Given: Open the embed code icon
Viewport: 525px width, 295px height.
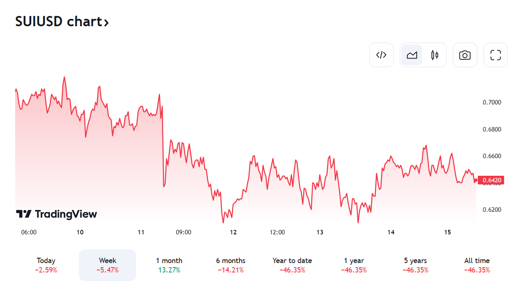Looking at the screenshot, I should point(381,55).
